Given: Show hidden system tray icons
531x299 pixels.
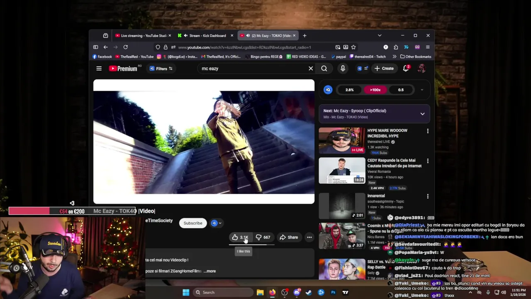Looking at the screenshot, I should (470, 292).
